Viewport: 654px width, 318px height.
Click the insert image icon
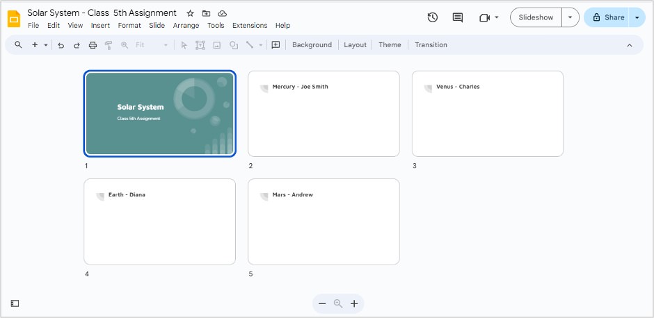click(x=217, y=45)
